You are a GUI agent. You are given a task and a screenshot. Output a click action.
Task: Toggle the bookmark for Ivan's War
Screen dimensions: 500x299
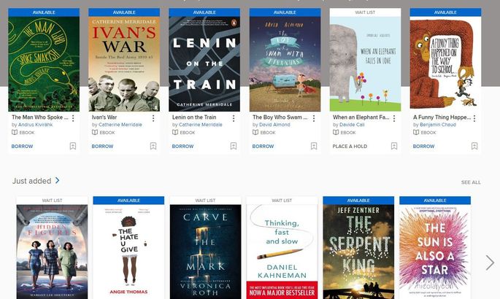153,146
